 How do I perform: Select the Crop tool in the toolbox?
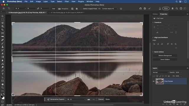(x=2, y=30)
